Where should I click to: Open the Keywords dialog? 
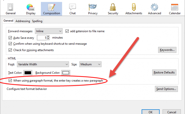tap(167, 50)
